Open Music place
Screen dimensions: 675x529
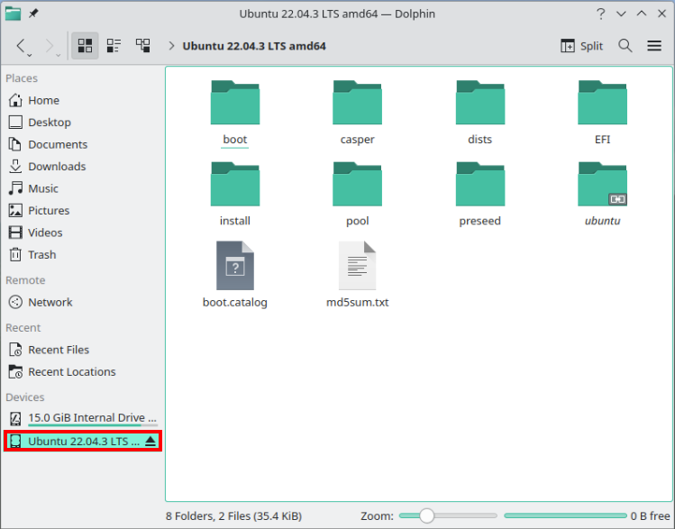81,188
